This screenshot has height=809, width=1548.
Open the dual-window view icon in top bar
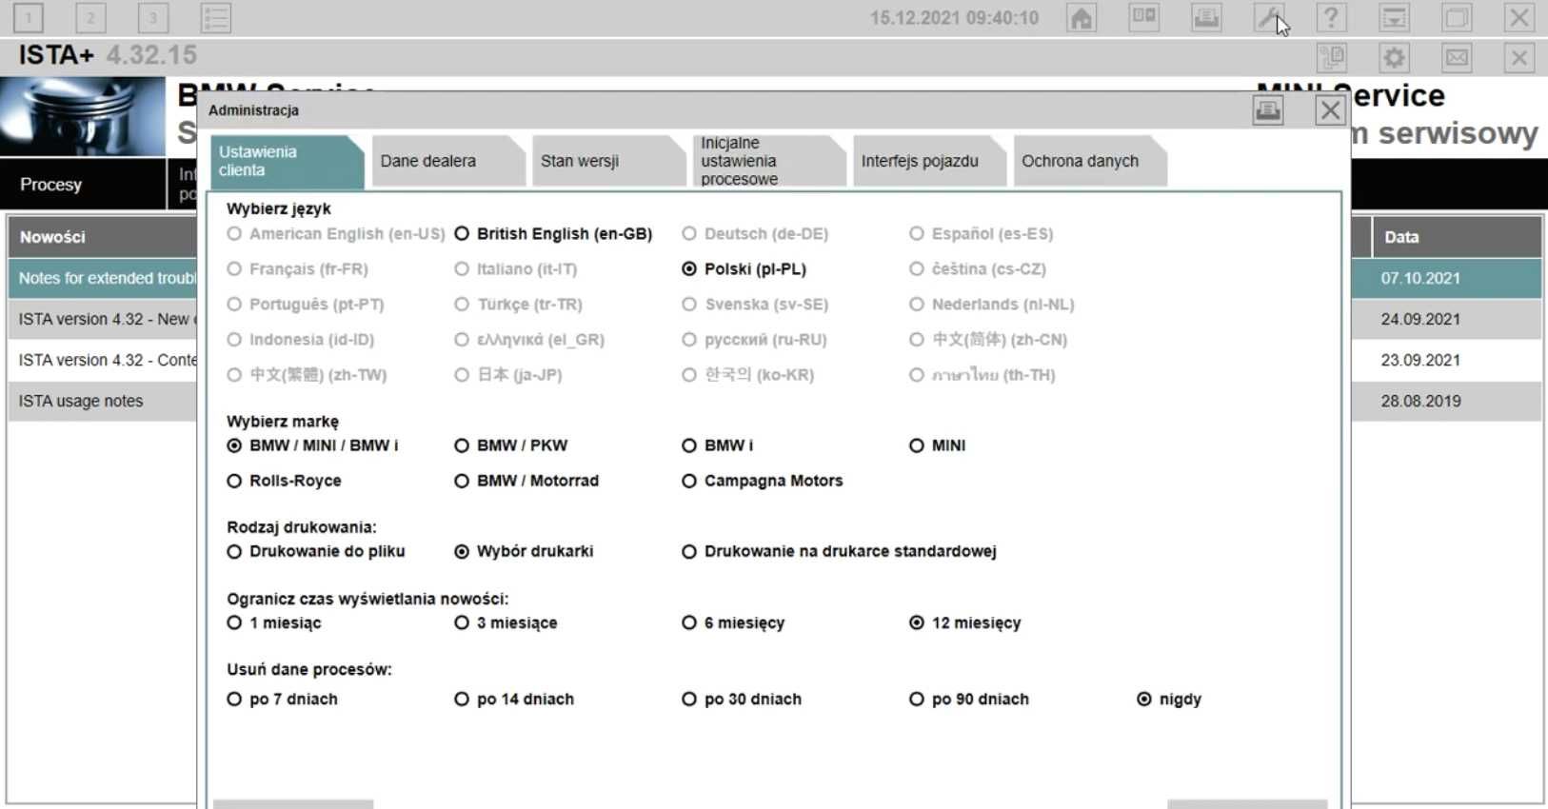click(1143, 17)
